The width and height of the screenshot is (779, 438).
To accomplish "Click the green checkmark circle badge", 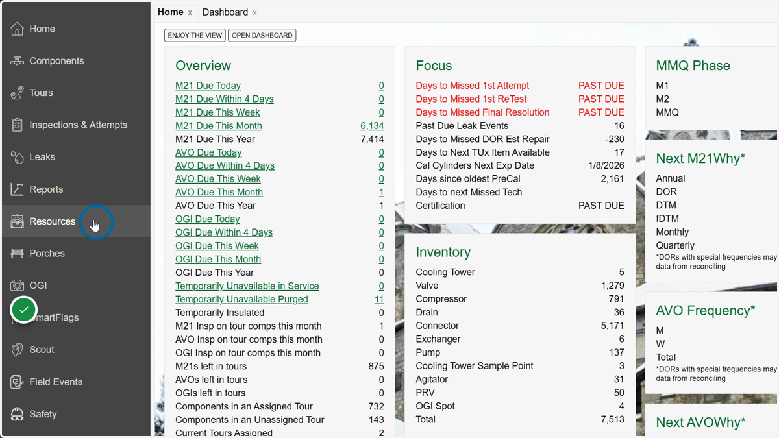I will [x=24, y=310].
